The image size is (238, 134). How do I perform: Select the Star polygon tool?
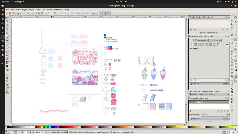click(x=7, y=48)
